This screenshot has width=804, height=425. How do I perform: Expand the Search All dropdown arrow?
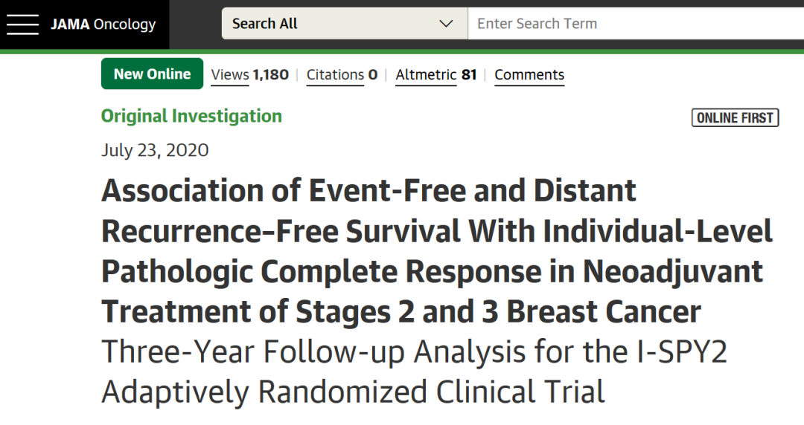(x=446, y=24)
